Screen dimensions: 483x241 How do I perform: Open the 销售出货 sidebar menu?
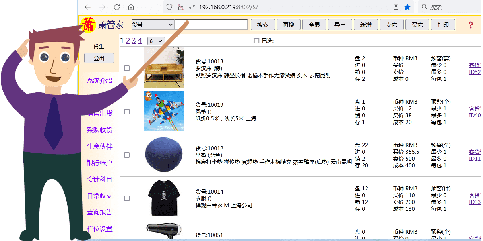point(99,113)
